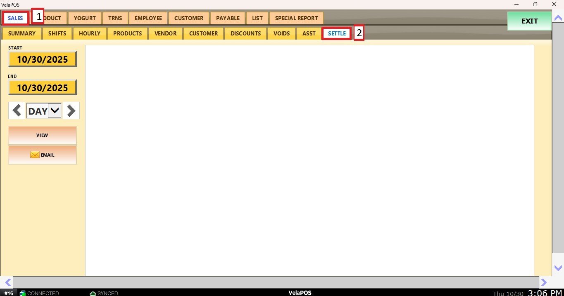Viewport: 564px width, 296px height.
Task: Open the END date picker
Action: tap(42, 88)
